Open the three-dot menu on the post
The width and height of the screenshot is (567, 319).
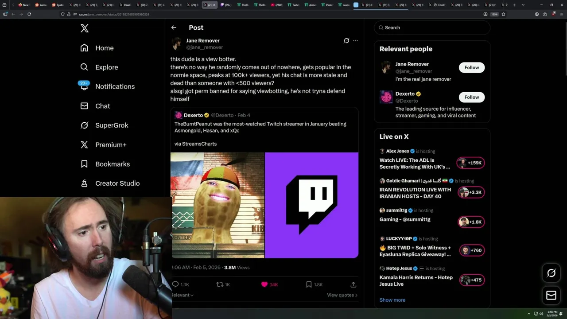(x=355, y=41)
